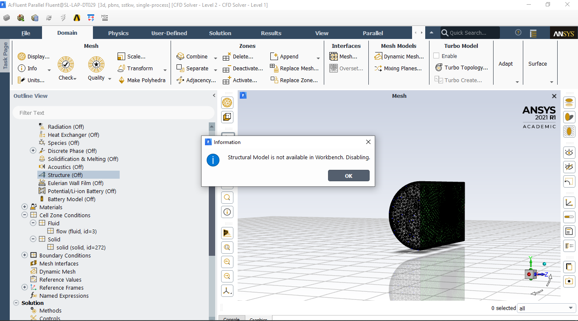
Task: Click the Scale... button
Action: (131, 56)
